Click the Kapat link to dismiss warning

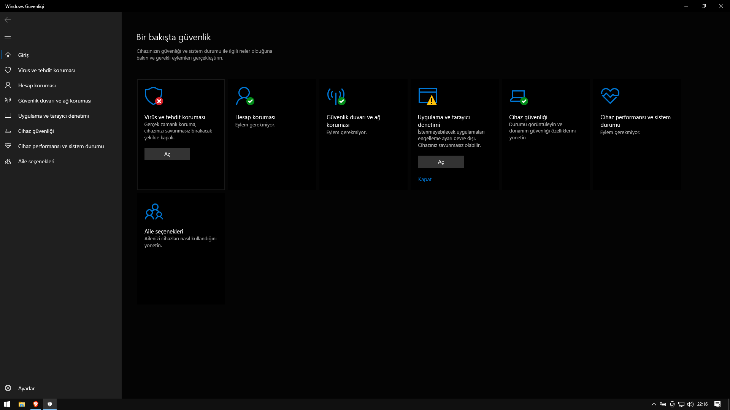[425, 179]
